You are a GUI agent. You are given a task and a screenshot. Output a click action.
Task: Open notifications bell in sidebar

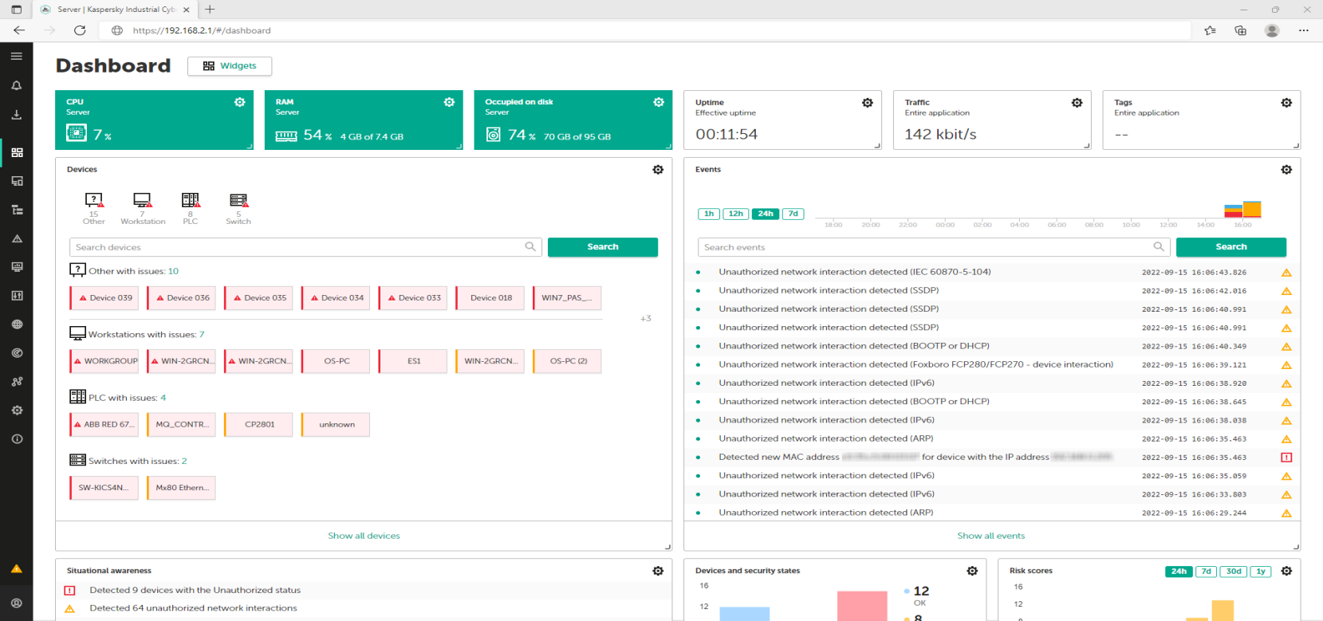16,85
